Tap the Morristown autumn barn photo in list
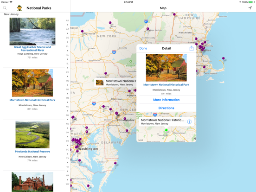Viewport: 256px width, 192px height. 32,83
